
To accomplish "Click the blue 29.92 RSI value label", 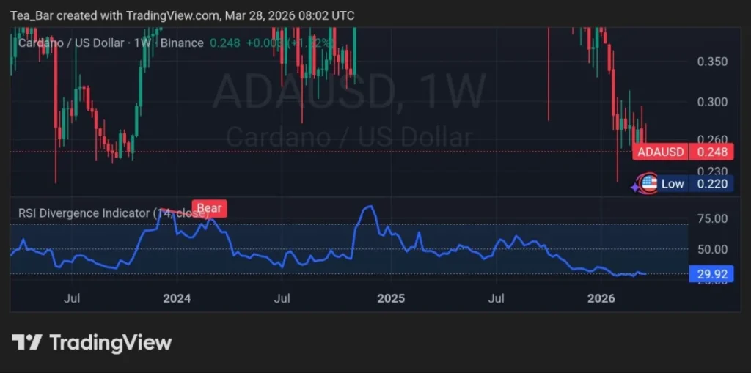I will coord(711,274).
